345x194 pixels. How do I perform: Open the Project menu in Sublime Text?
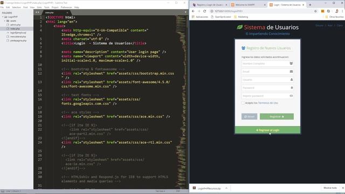click(55, 7)
